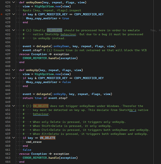
Task: Select the highlighted VK_DELETE on line 431
Action: pos(54,30)
